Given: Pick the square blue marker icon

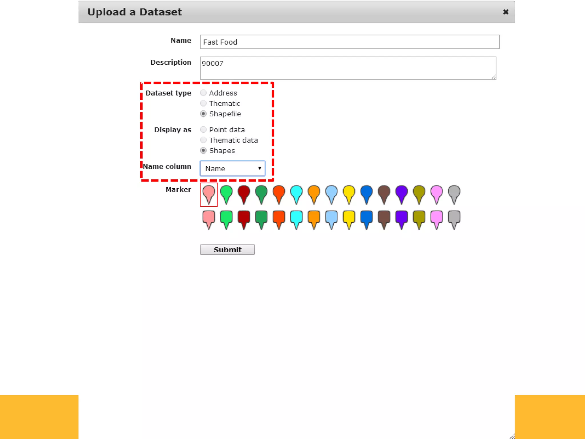Looking at the screenshot, I should coord(366,218).
